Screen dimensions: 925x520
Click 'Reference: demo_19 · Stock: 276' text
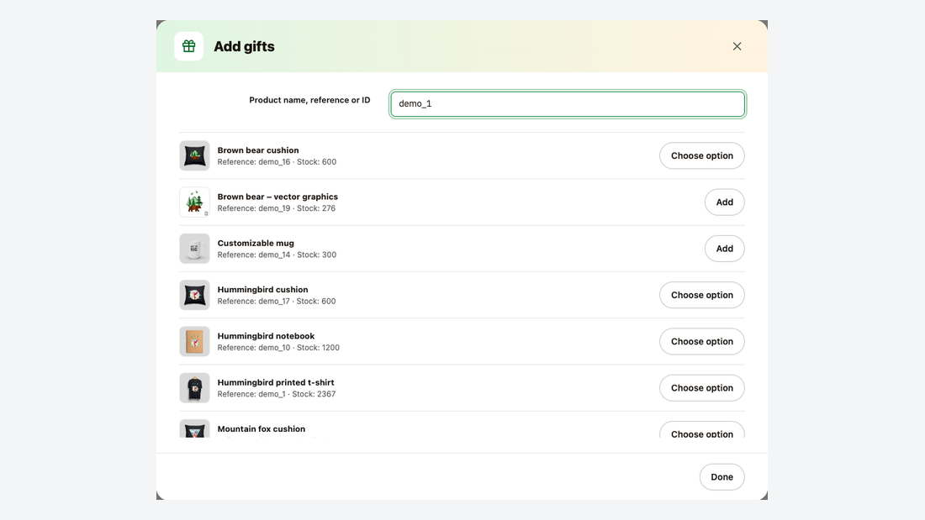pyautogui.click(x=276, y=208)
